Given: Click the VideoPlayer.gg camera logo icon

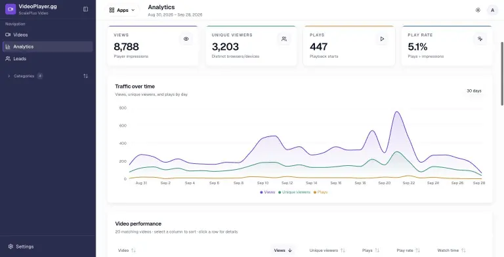Looking at the screenshot, I should (10, 9).
